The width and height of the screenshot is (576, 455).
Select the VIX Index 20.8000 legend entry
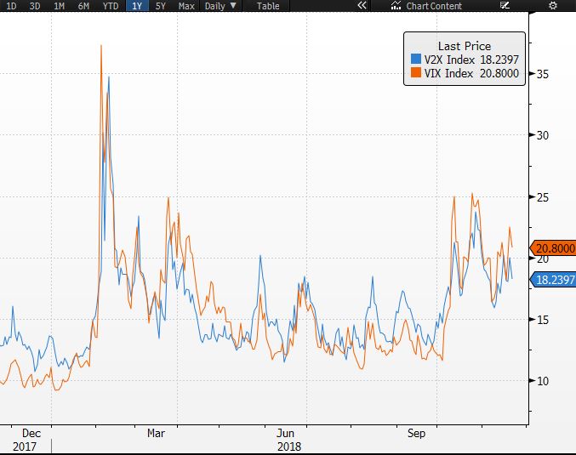(465, 72)
